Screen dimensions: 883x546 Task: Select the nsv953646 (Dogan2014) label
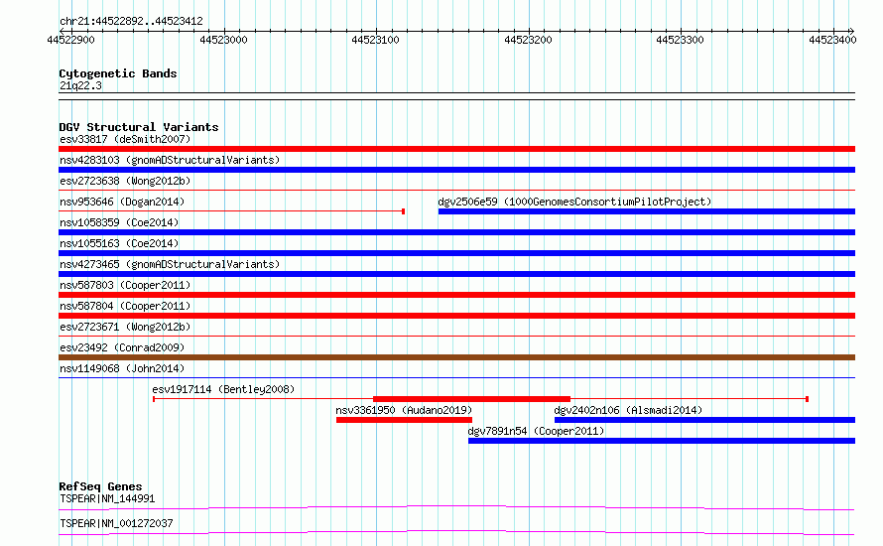point(122,202)
